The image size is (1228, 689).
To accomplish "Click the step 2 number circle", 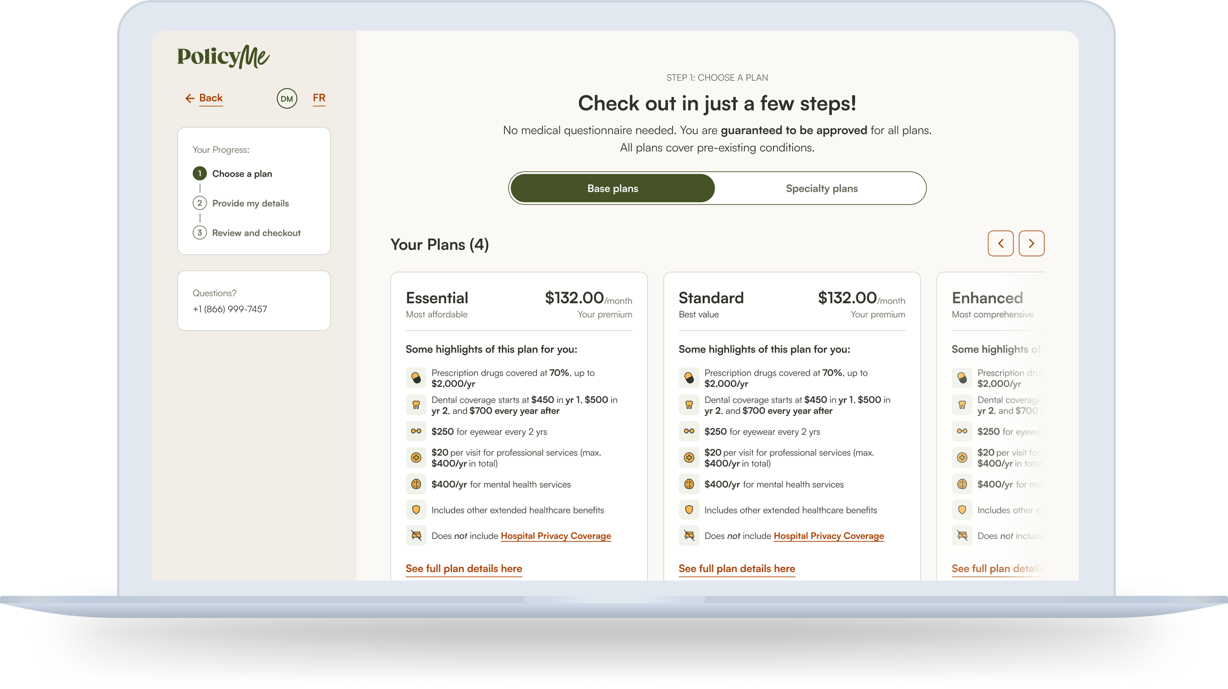I will click(200, 203).
